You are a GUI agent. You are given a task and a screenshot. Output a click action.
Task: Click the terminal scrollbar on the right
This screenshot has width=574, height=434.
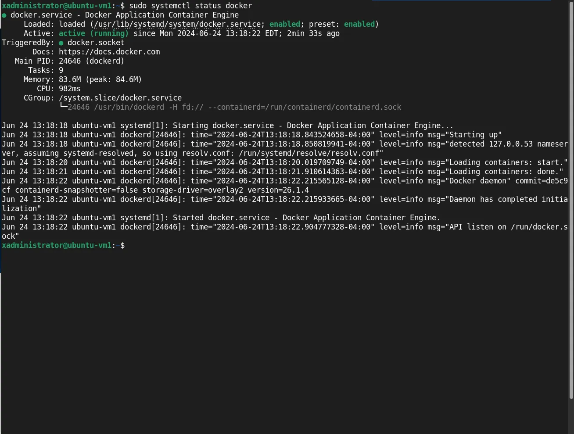(571, 199)
